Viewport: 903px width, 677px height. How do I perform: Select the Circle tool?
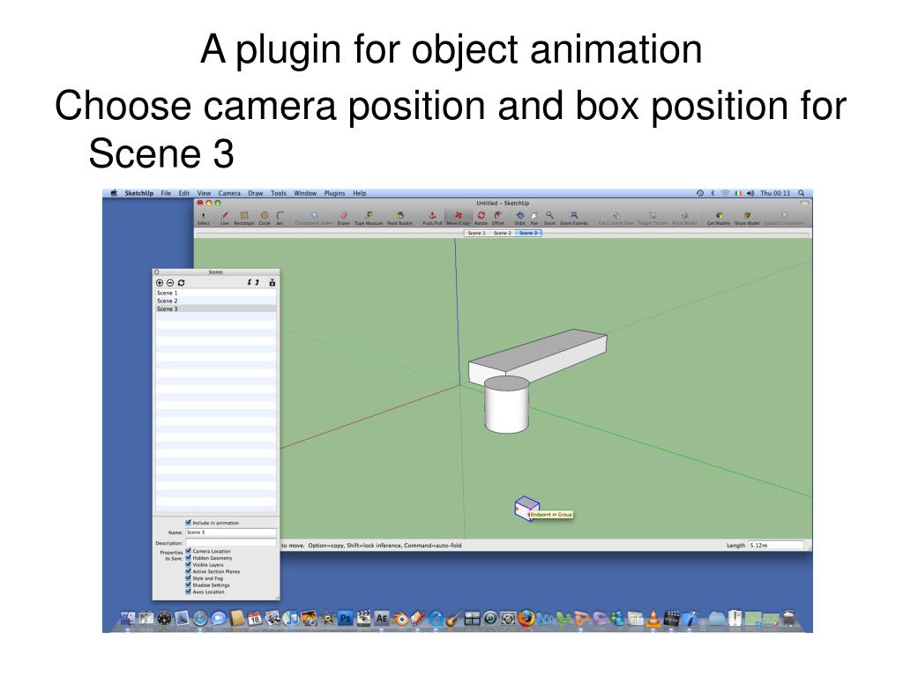(x=265, y=217)
